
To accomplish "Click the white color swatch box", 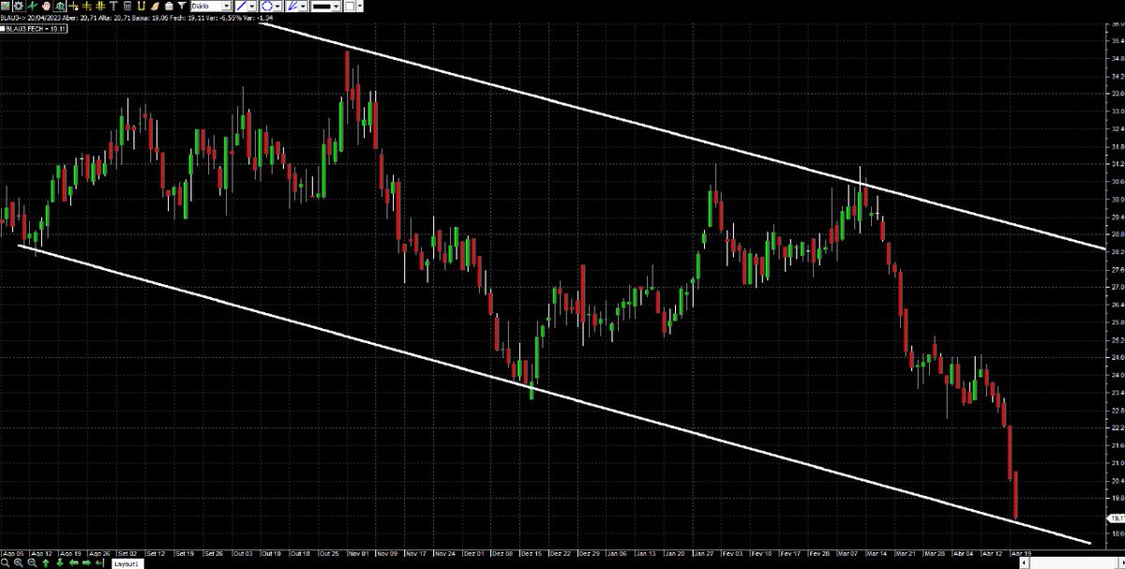I will click(350, 6).
